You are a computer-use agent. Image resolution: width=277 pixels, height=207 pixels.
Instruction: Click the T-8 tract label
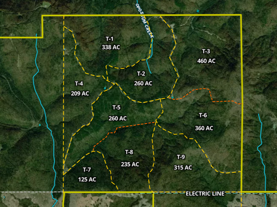[x=129, y=152]
